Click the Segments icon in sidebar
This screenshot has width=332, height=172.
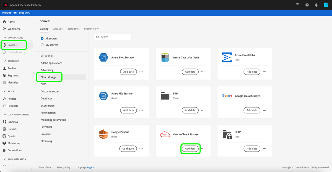click(x=4, y=75)
